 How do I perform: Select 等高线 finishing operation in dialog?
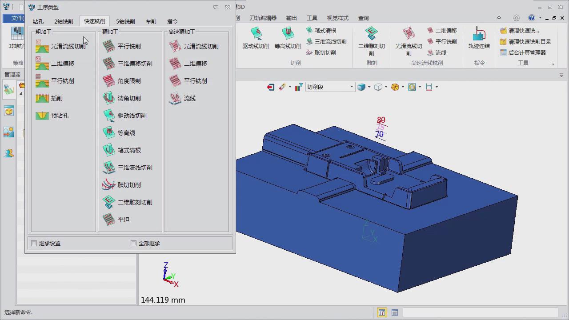(x=109, y=133)
